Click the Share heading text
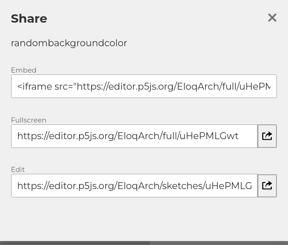This screenshot has width=288, height=245. (x=29, y=18)
